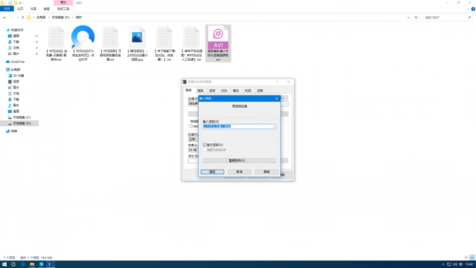Click the Back arrow in Explorer

pos(5,18)
